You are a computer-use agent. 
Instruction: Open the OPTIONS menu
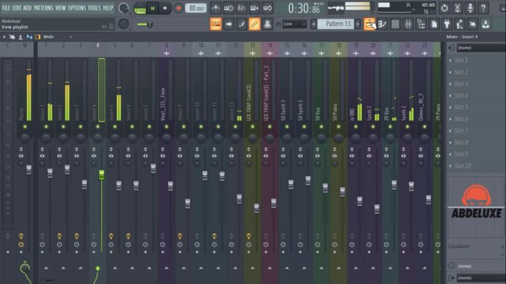click(x=77, y=8)
